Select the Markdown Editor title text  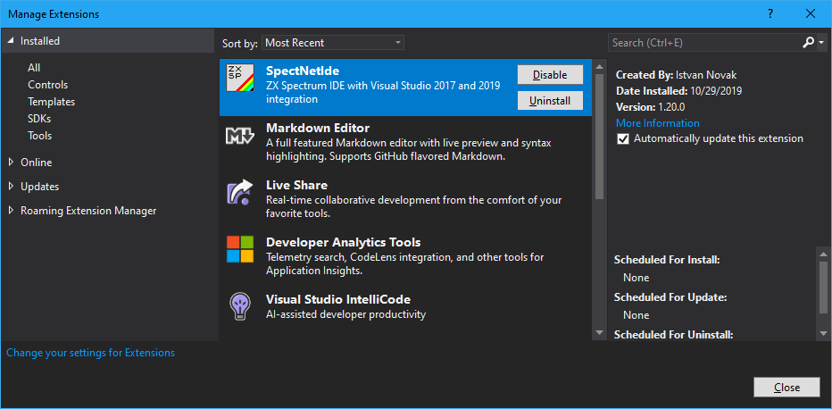[x=318, y=128]
